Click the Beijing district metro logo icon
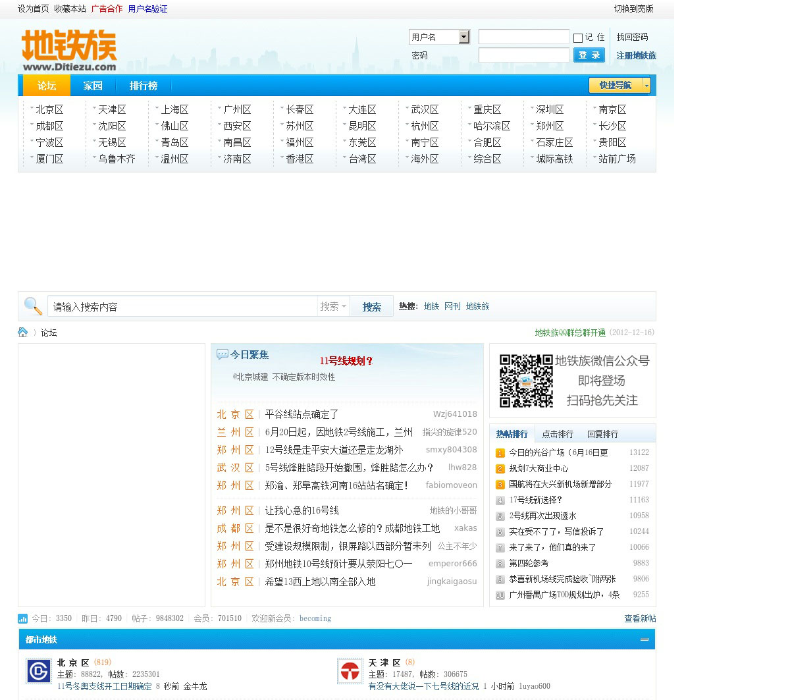Viewport: 790px width, 700px height. pos(38,671)
